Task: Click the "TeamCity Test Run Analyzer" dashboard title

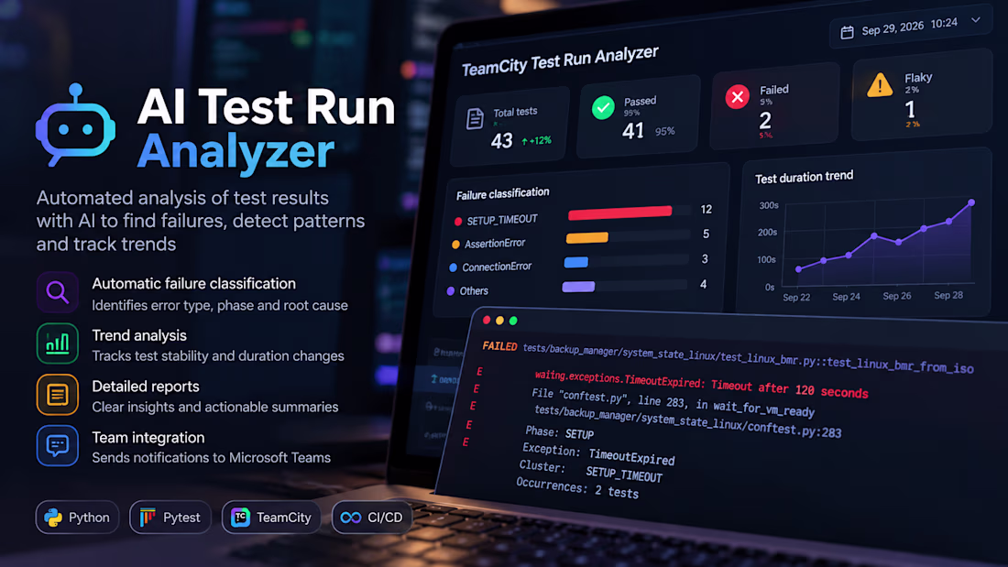Action: 560,60
